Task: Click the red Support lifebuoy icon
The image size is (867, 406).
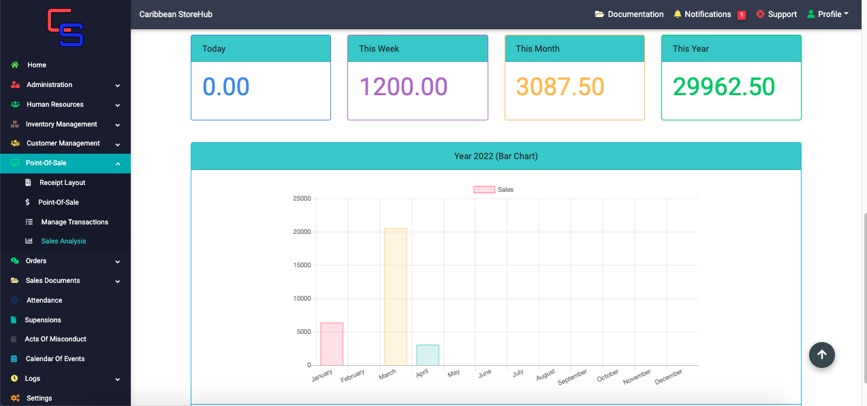Action: pos(760,14)
